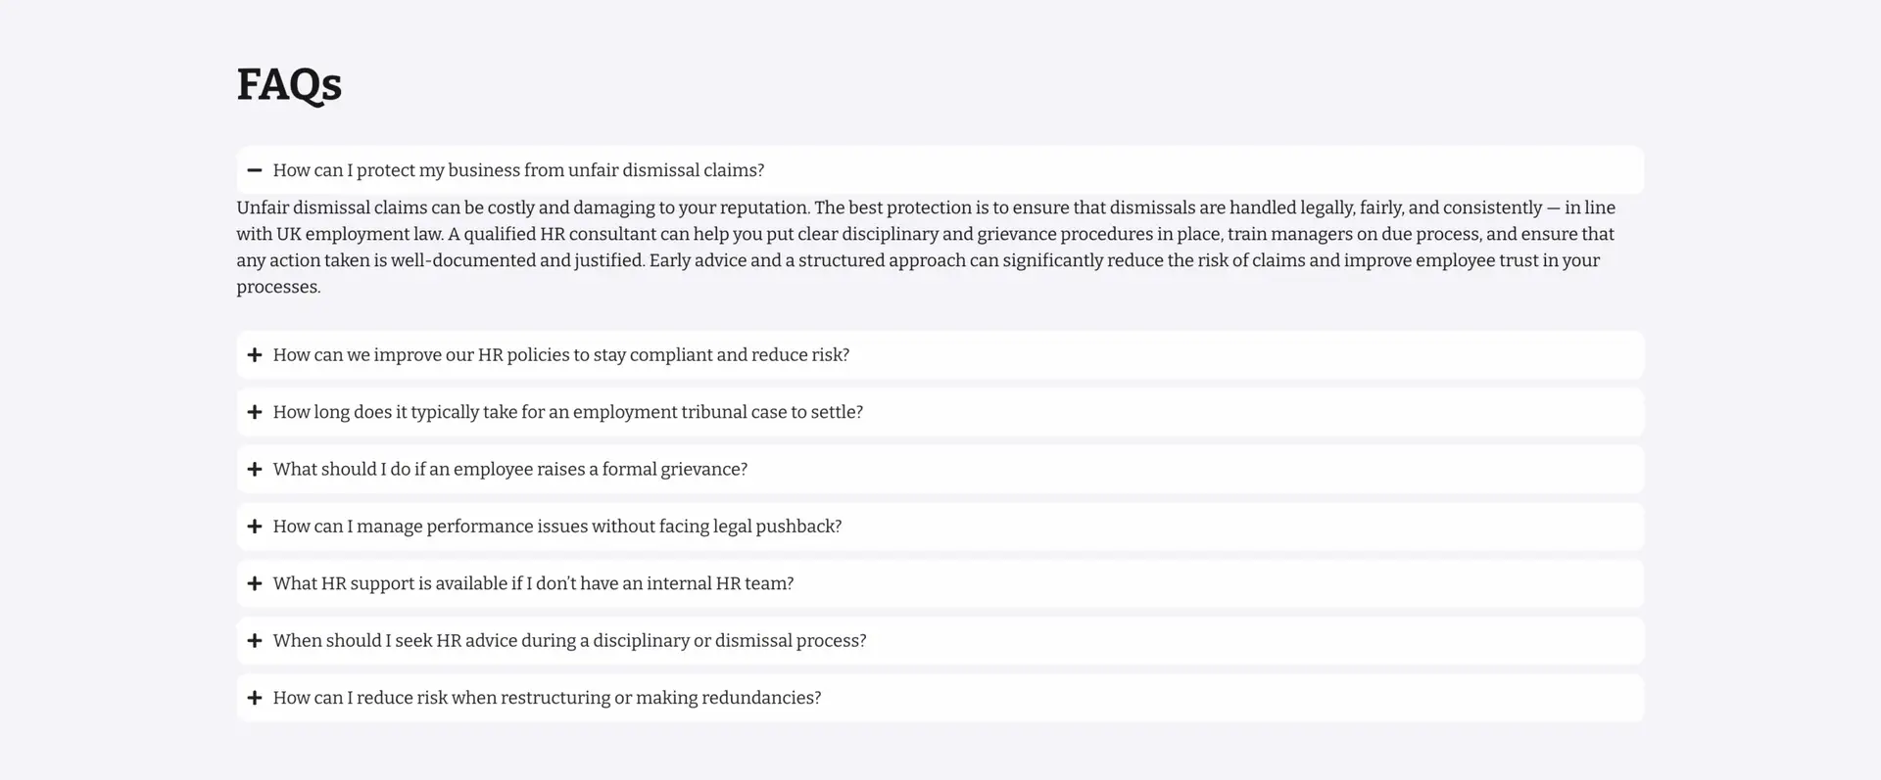Open "How can I reduce risk when restructuring" text

tap(547, 698)
